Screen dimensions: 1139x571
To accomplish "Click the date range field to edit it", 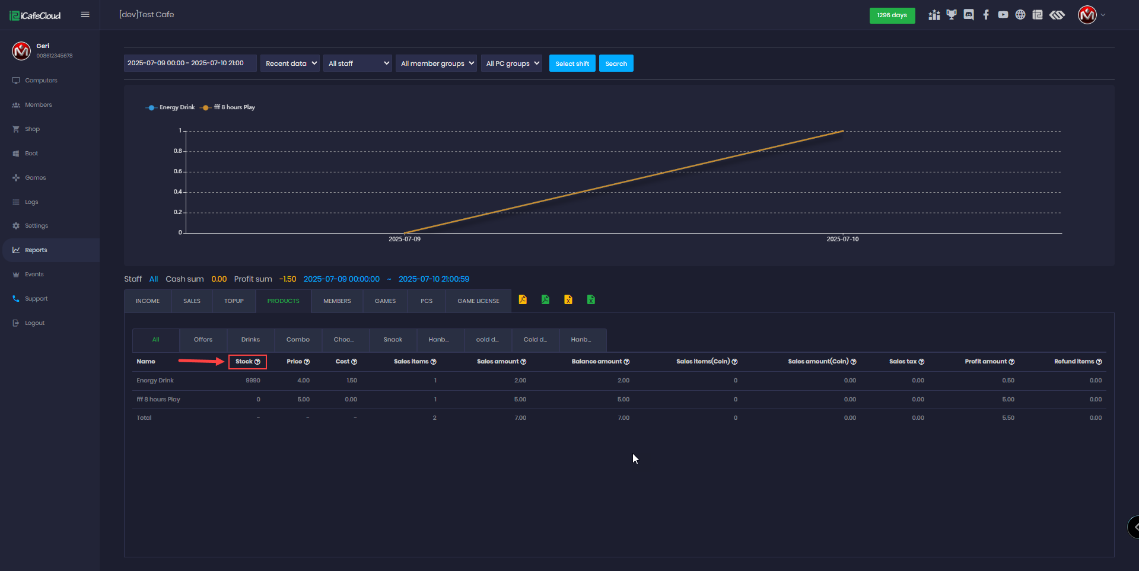I will point(189,63).
